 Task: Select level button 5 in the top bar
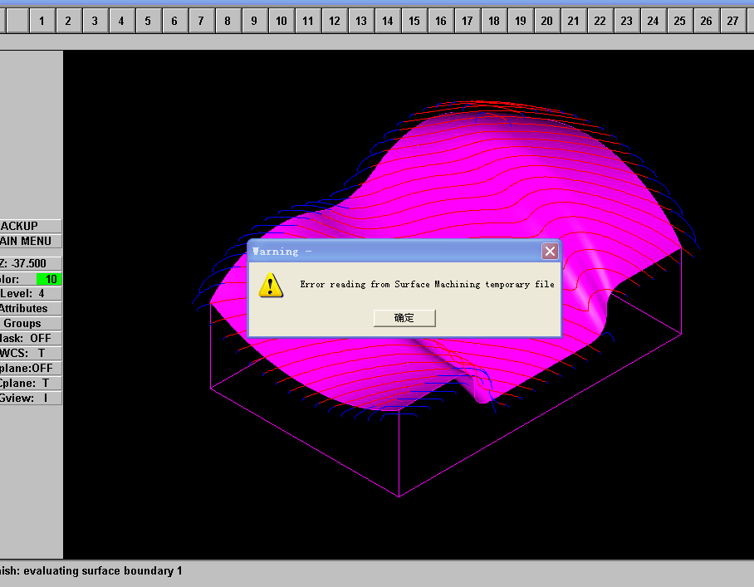coord(148,21)
